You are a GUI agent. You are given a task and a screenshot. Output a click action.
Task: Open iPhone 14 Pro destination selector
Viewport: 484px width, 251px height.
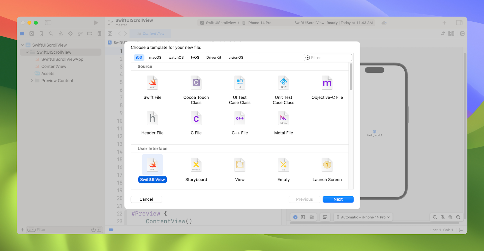257,23
